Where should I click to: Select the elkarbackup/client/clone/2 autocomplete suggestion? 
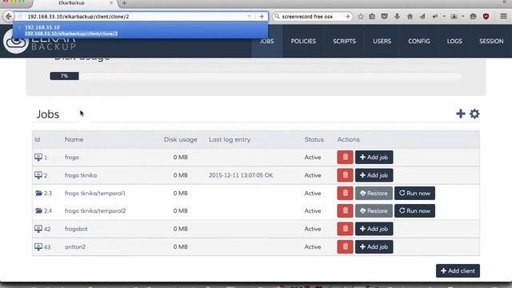click(x=71, y=34)
